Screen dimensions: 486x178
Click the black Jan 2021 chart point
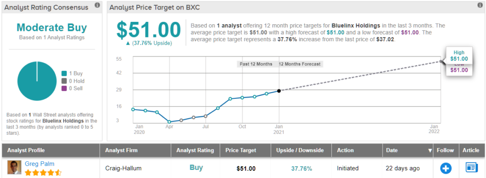click(x=279, y=91)
